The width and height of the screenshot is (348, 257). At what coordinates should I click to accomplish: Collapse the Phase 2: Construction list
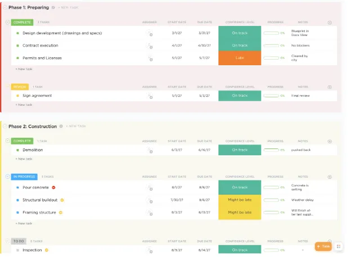(x=5, y=127)
